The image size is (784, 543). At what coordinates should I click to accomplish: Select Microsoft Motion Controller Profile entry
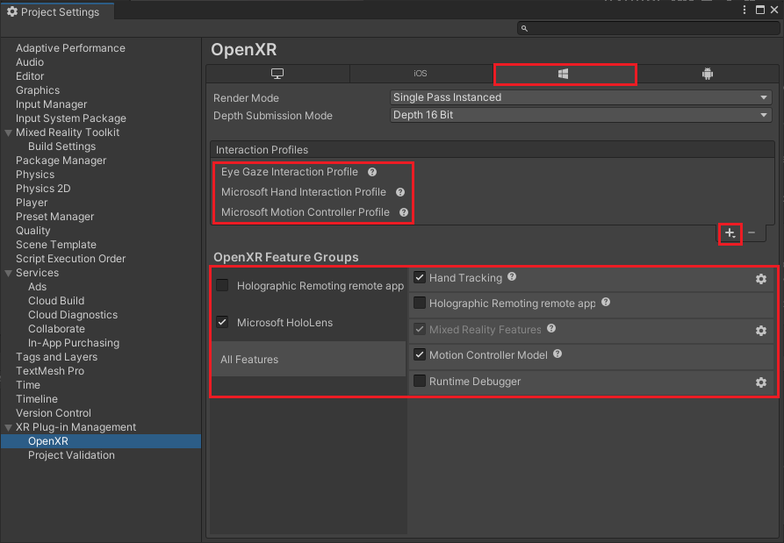coord(305,212)
